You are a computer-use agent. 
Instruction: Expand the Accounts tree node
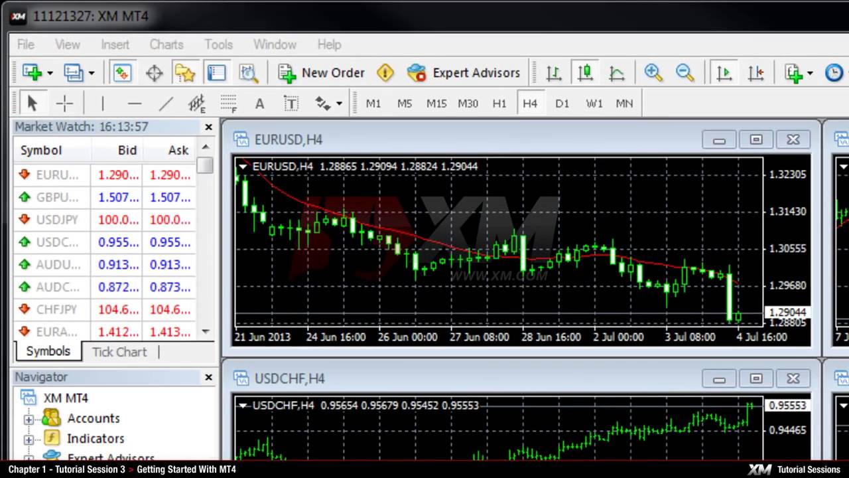pos(29,420)
